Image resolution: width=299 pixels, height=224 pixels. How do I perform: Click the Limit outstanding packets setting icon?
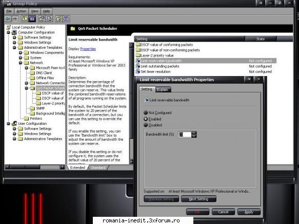[137, 66]
